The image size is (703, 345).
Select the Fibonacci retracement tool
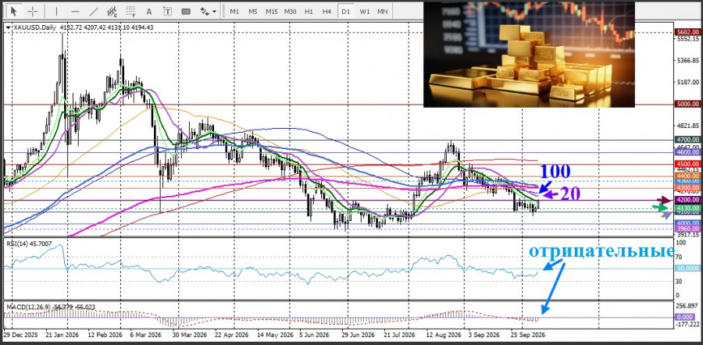click(x=131, y=11)
